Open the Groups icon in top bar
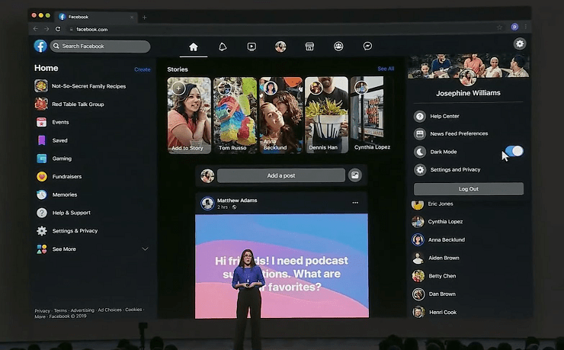Image resolution: width=564 pixels, height=350 pixels. tap(338, 47)
